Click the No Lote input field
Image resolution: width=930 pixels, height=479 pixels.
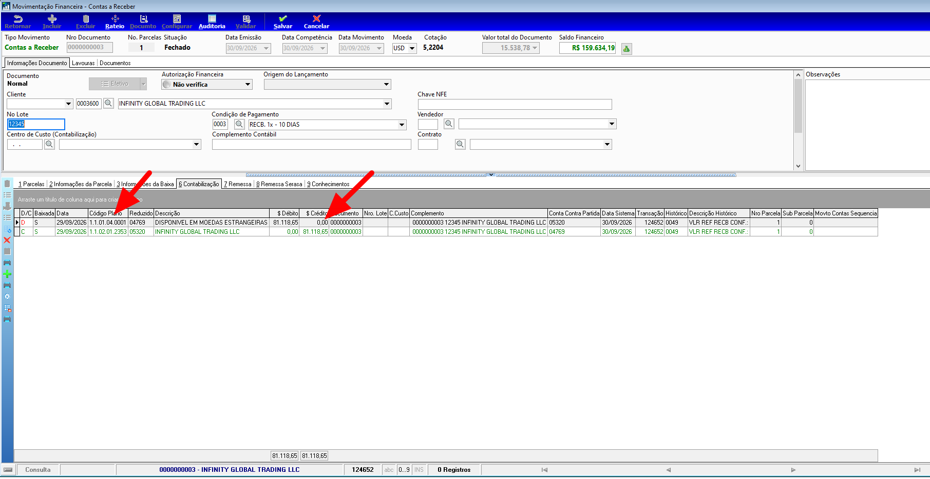[36, 124]
